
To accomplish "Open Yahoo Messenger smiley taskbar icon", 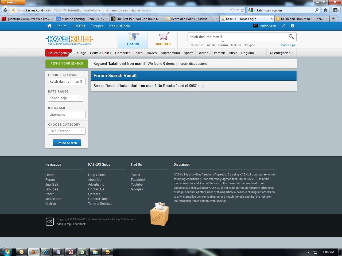I will (x=107, y=252).
